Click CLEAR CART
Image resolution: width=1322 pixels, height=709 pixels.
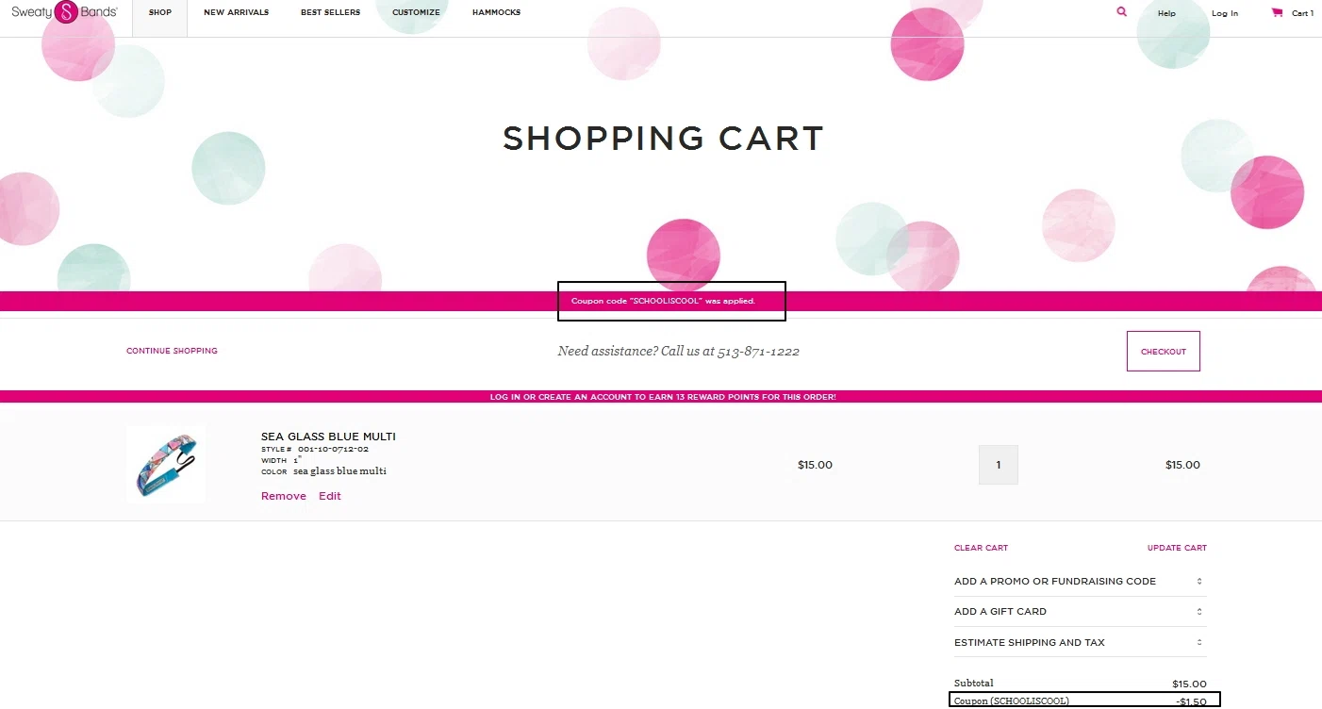tap(981, 548)
